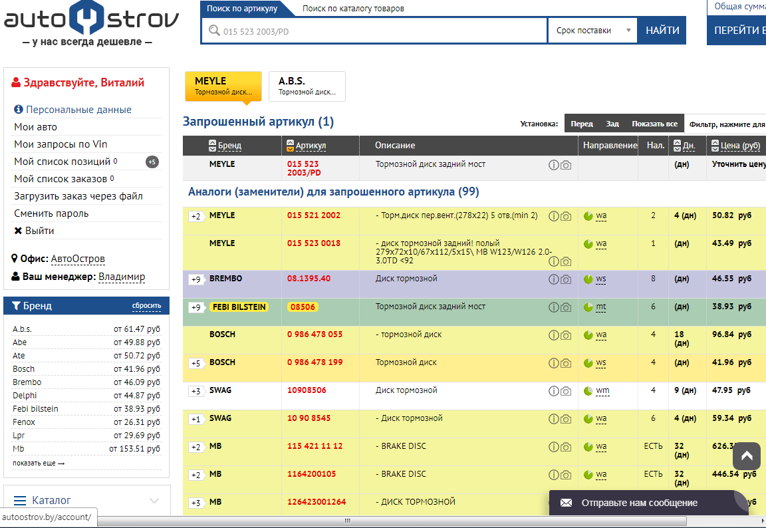766x528 pixels.
Task: Open photo icon for MEYLE 015 521 2002
Action: pos(566,216)
